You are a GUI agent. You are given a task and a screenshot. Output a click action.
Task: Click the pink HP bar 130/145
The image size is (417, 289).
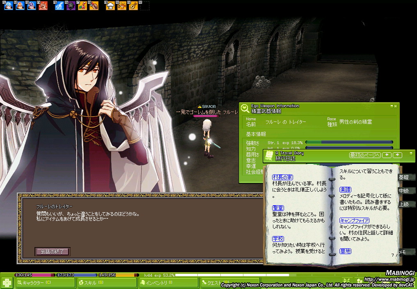(x=34, y=275)
